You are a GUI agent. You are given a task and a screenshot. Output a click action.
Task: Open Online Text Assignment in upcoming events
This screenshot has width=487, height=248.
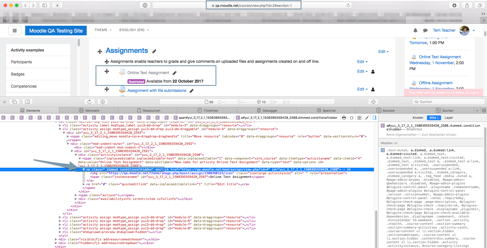pos(440,57)
